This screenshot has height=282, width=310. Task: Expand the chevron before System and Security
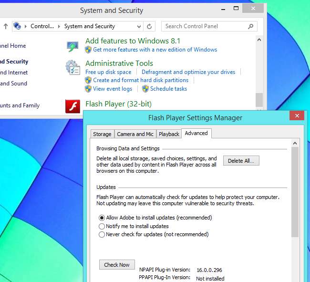pyautogui.click(x=60, y=26)
